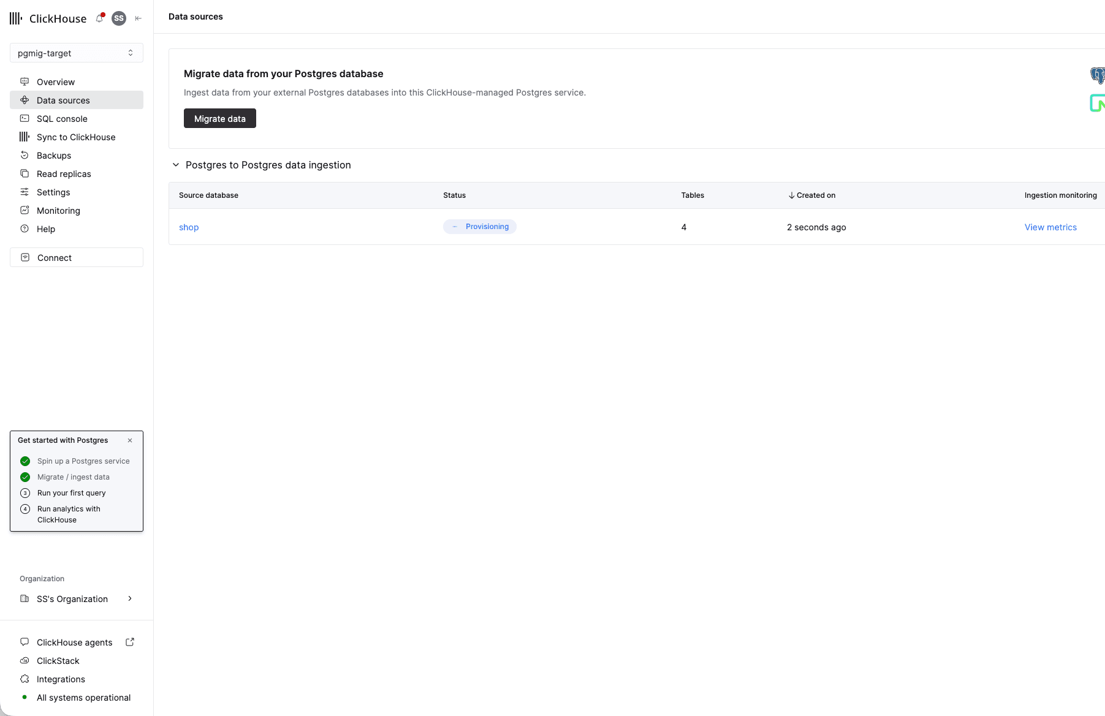The height and width of the screenshot is (716, 1105).
Task: Click the Ingestion monitoring column header
Action: (1060, 195)
